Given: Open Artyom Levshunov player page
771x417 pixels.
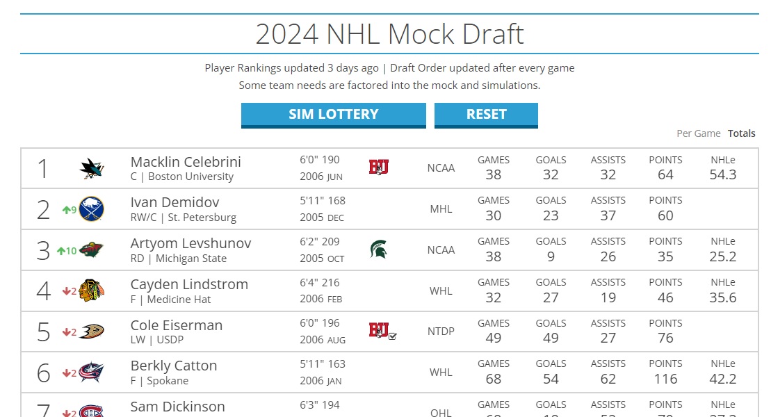Looking at the screenshot, I should pos(190,243).
